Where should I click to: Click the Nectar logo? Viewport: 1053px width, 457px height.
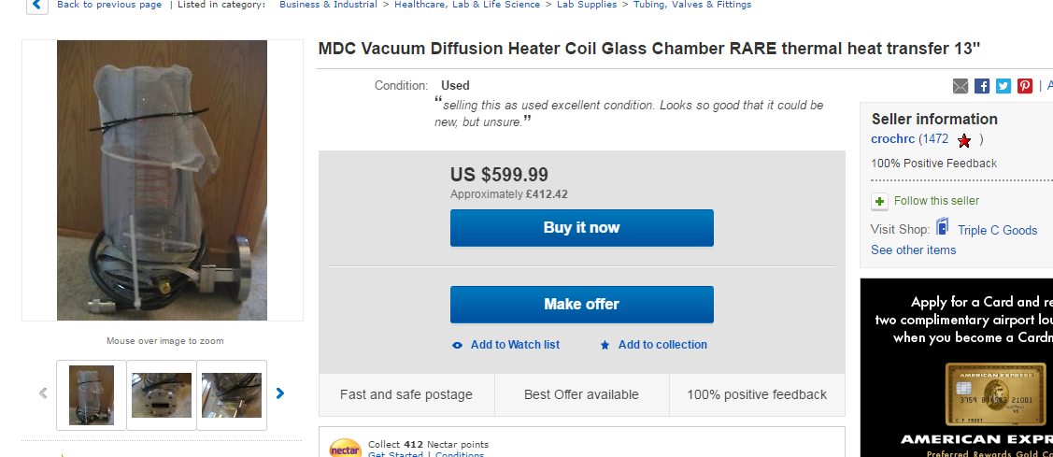345,449
